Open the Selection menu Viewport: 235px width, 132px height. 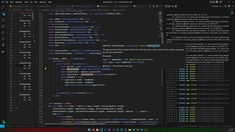(19, 2)
